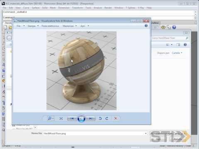The image size is (199, 149).
Task: Search in the Cerca HardWood Floor field
Action: click(x=168, y=38)
